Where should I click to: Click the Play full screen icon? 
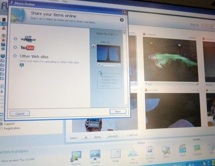pos(95,155)
